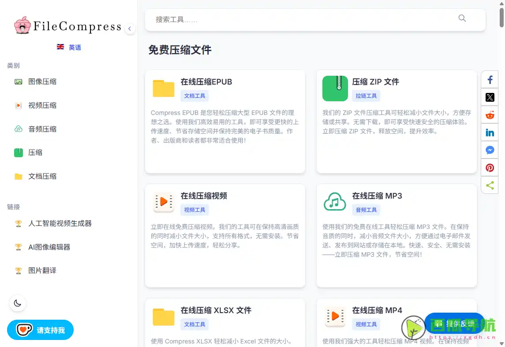
Task: Switch site language to 英语
Action: pyautogui.click(x=69, y=47)
